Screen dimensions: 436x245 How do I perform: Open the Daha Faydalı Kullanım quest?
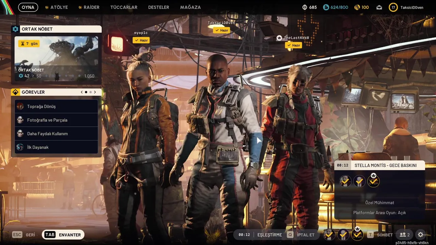pos(56,134)
